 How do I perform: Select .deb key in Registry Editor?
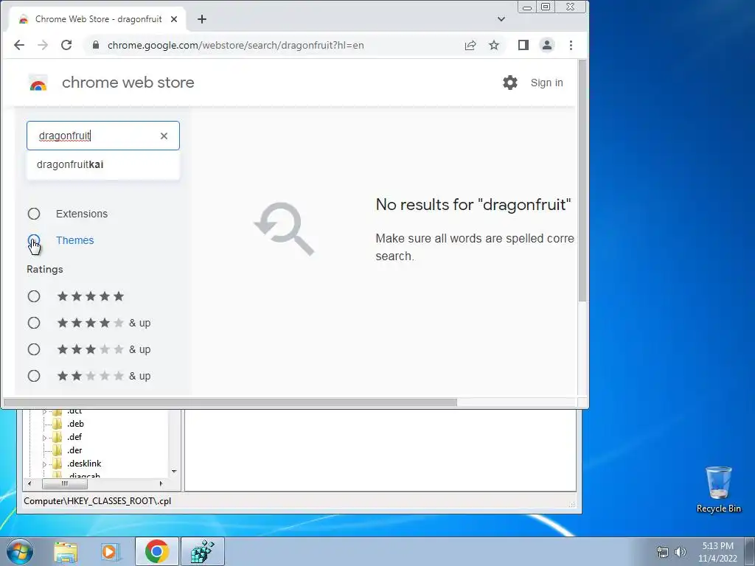click(x=75, y=424)
